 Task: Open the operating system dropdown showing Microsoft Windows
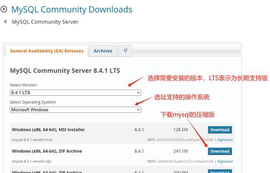75,109
